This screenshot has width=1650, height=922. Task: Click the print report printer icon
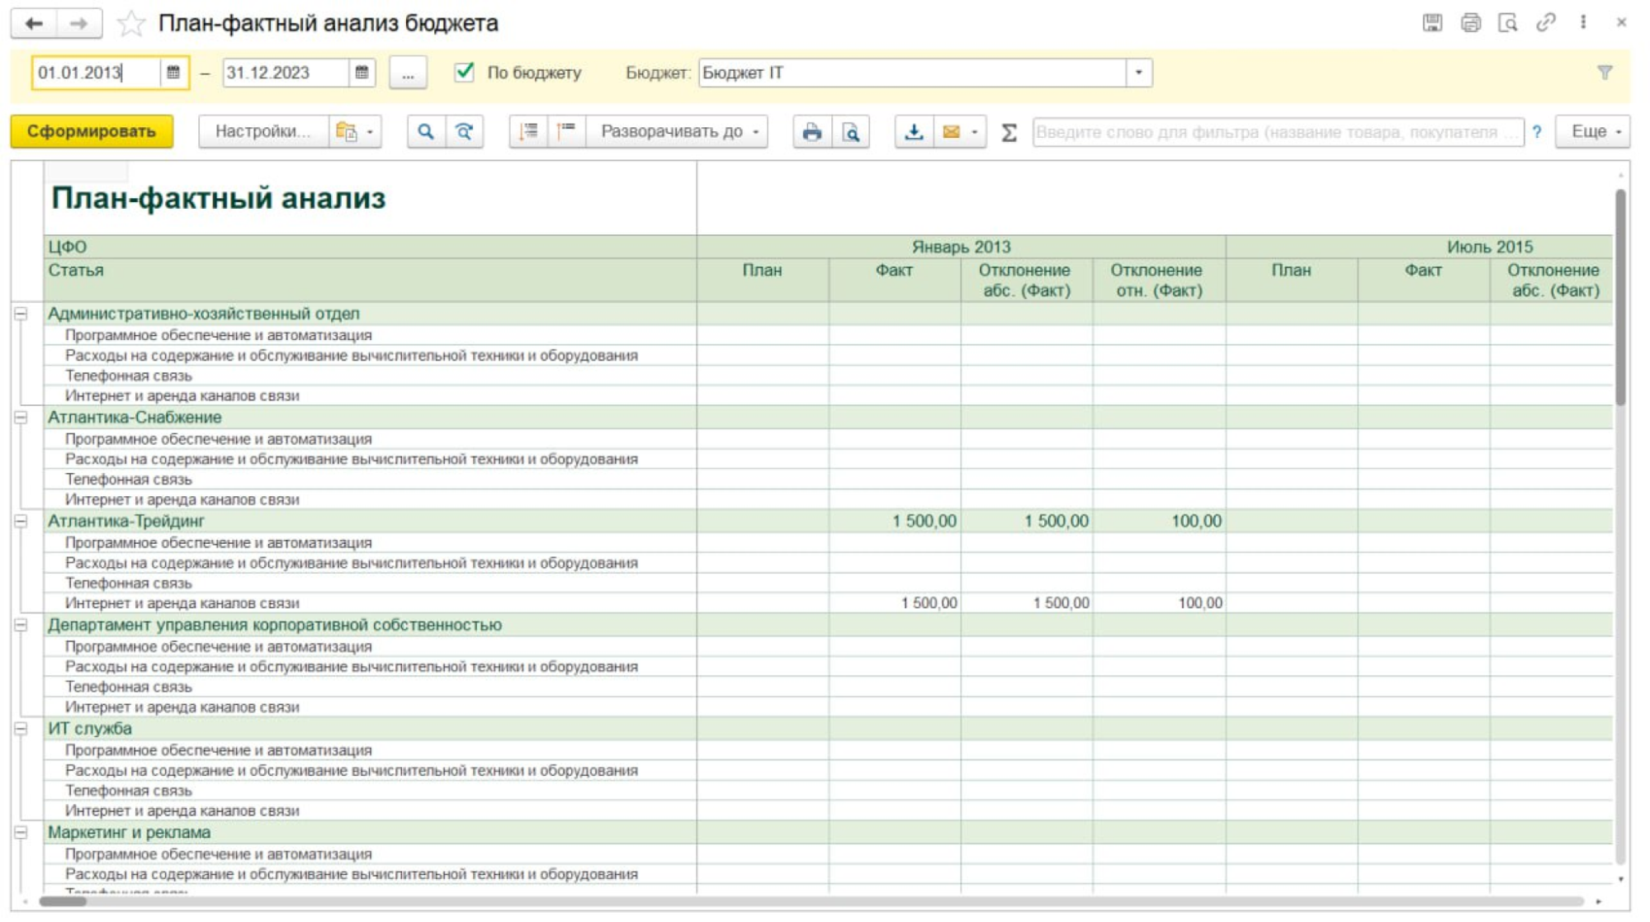(x=811, y=132)
